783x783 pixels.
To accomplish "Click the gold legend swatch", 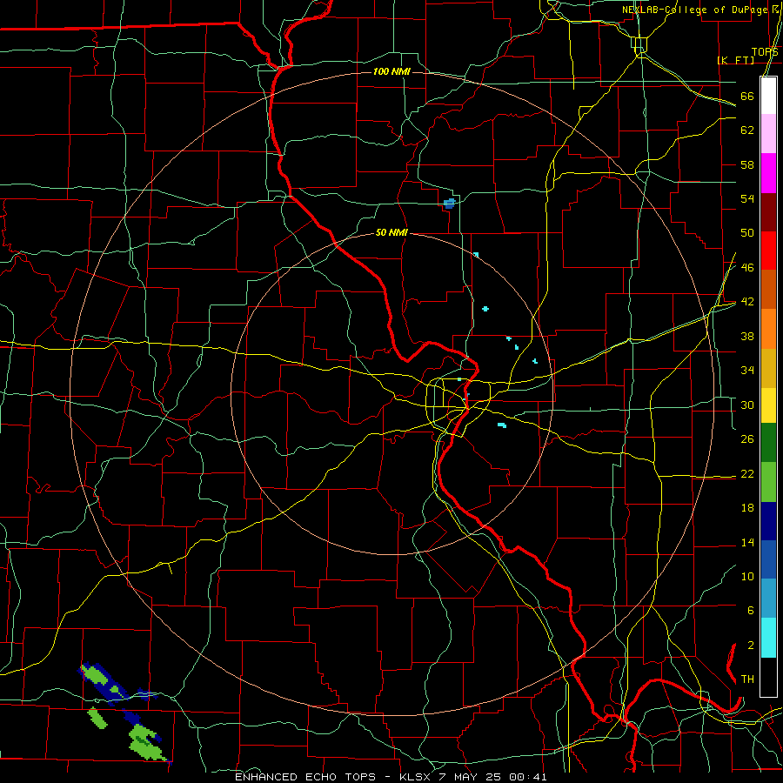I will tap(768, 368).
